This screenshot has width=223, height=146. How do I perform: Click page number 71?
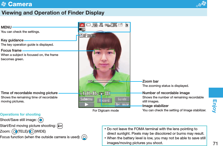215,144
